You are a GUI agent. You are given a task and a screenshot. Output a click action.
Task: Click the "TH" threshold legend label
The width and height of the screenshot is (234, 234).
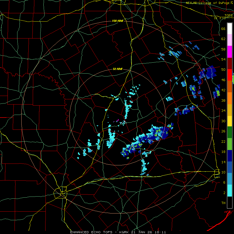(223, 203)
